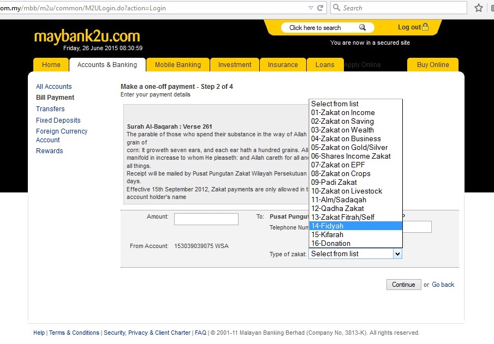The image size is (494, 344).
Task: Click the 'Click here to search' box
Action: (x=328, y=28)
